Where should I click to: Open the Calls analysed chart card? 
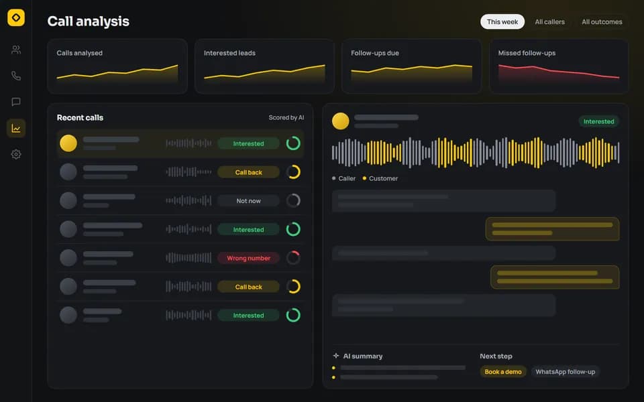pyautogui.click(x=117, y=66)
